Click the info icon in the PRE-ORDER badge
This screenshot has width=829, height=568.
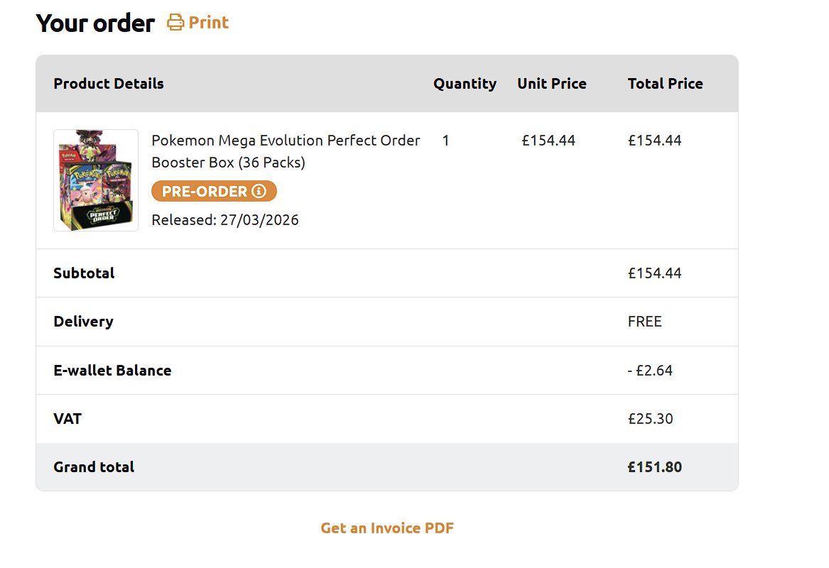[x=259, y=191]
